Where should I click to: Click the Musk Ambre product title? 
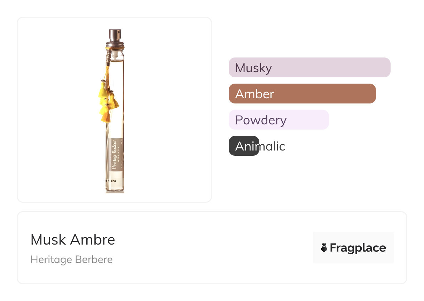click(x=73, y=240)
